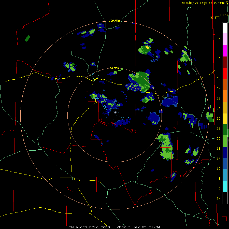Pick the medium blue legend swatch
Screen dimensions: 229x229
pyautogui.click(x=225, y=164)
